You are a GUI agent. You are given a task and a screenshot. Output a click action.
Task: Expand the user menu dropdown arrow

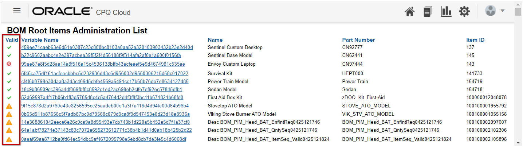pos(503,11)
